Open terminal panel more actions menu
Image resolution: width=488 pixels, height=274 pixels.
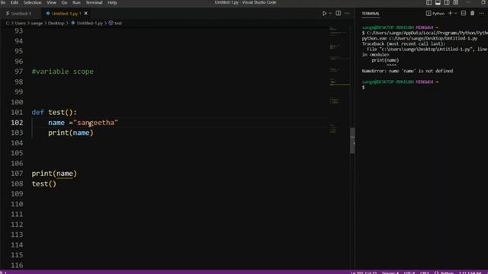coord(481,14)
